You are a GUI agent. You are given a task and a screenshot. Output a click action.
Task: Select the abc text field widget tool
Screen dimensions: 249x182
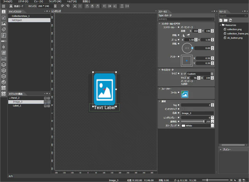tap(4, 59)
